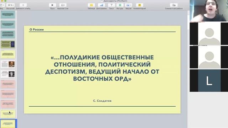Select the participant tile with letter L
The image size is (228, 128).
(x=209, y=81)
